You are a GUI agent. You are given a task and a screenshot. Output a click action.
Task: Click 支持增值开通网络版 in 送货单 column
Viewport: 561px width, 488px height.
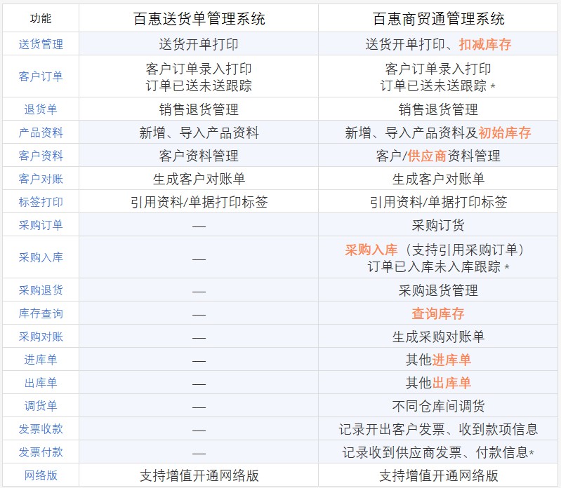click(199, 475)
